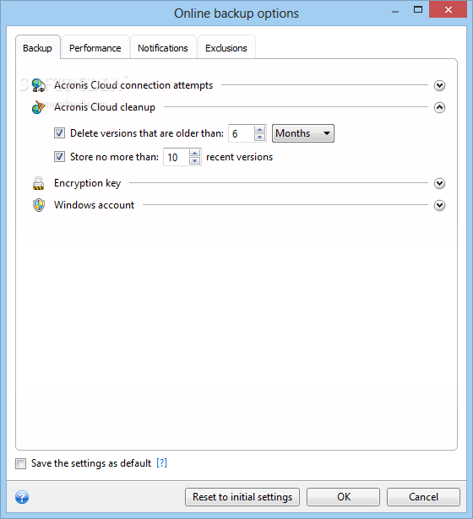Click the Acronis Cloud cleanup broom icon
The height and width of the screenshot is (519, 473).
(x=38, y=107)
